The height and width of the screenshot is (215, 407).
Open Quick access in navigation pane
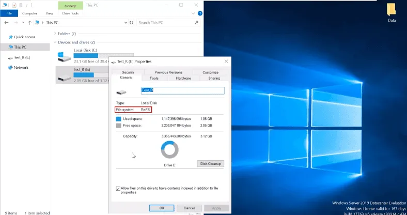(24, 37)
